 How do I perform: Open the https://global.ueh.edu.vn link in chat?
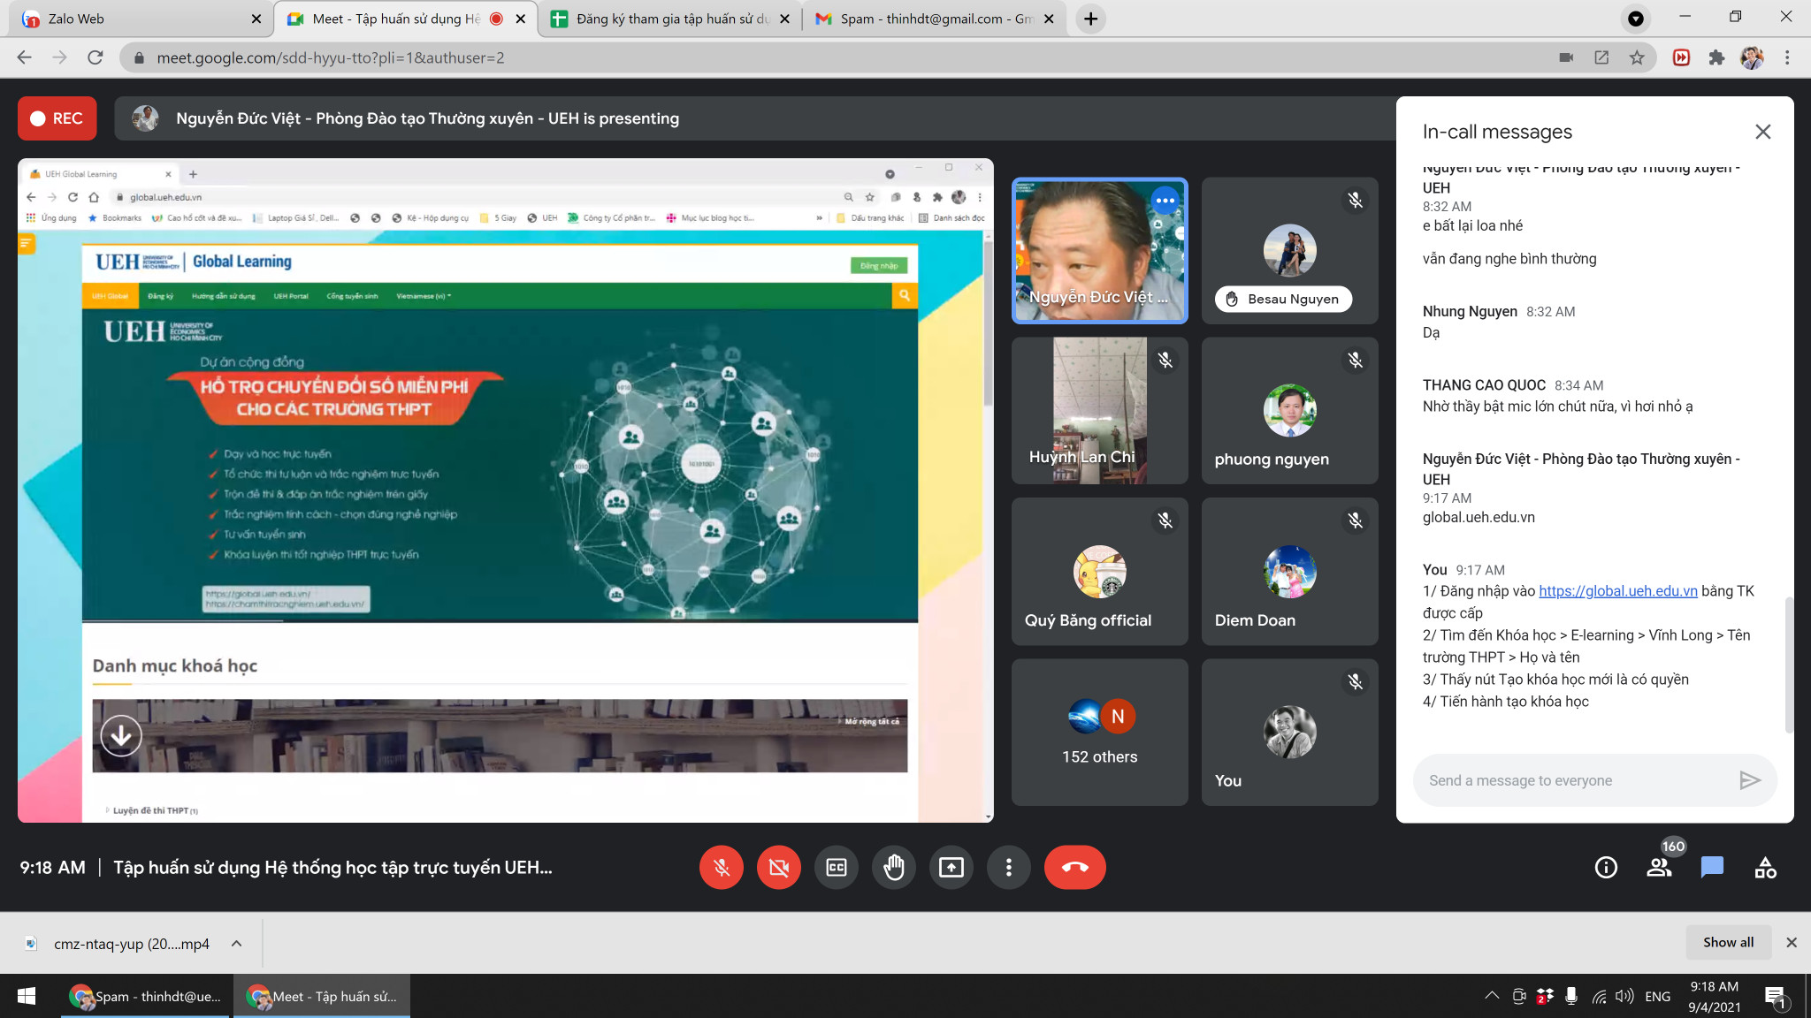click(x=1618, y=591)
